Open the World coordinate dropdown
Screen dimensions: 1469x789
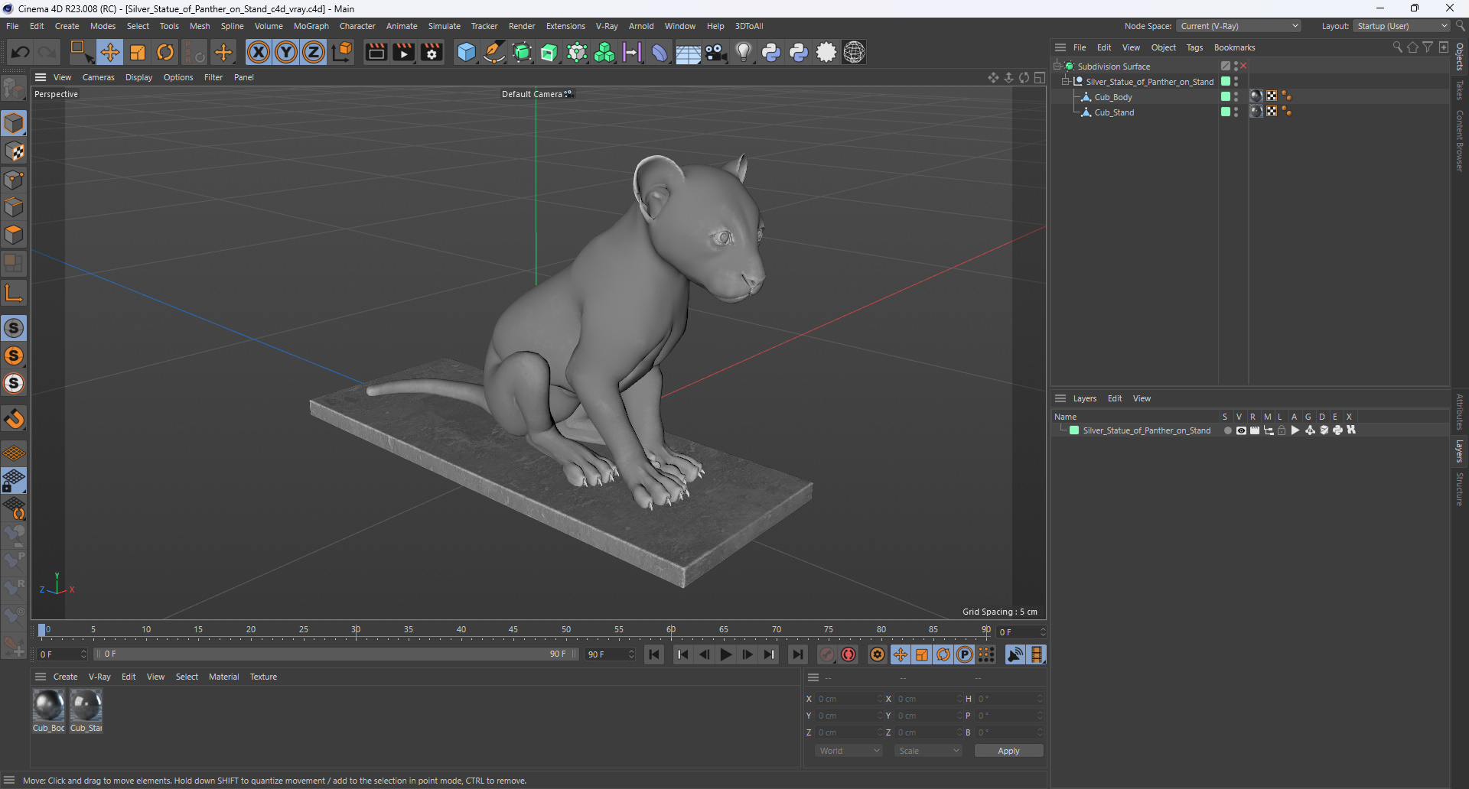coord(849,751)
